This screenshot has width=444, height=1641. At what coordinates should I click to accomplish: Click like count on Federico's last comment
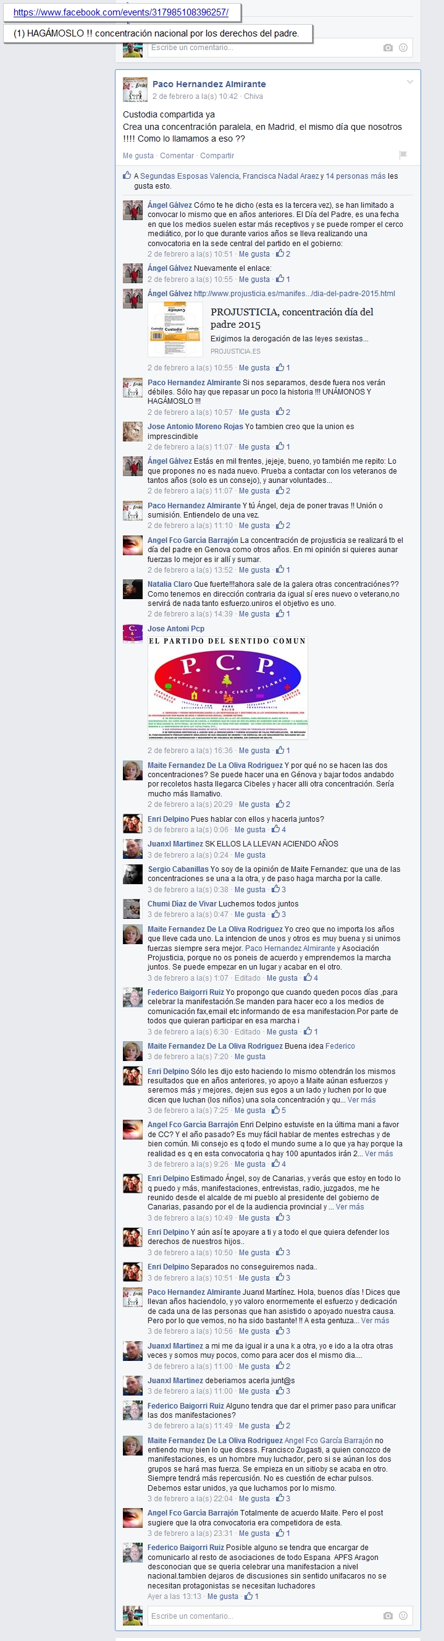pyautogui.click(x=252, y=1596)
